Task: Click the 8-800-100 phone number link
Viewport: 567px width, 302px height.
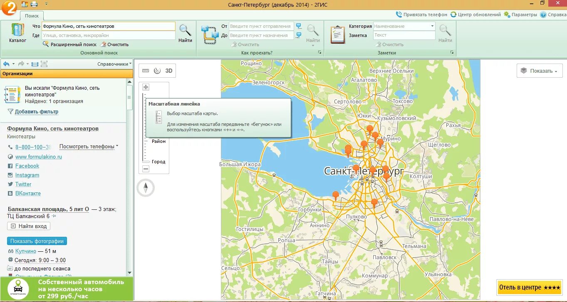Action: 33,147
